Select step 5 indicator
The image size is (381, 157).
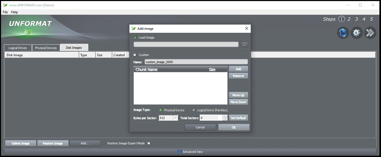coord(372,19)
